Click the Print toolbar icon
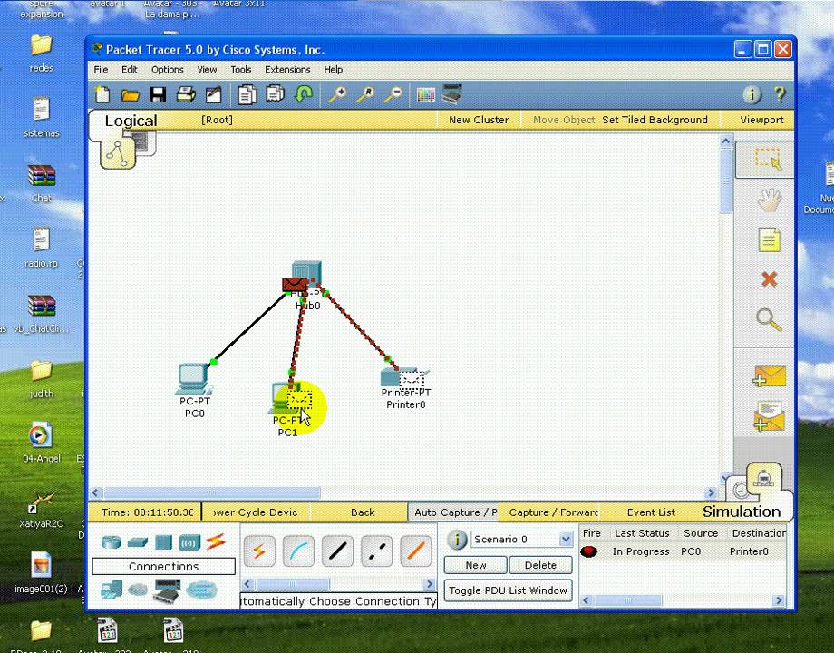This screenshot has width=834, height=653. point(186,94)
